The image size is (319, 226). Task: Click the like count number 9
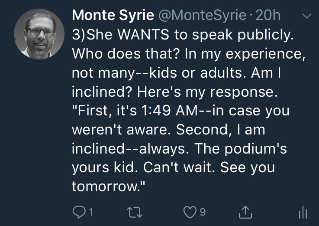coord(203,212)
